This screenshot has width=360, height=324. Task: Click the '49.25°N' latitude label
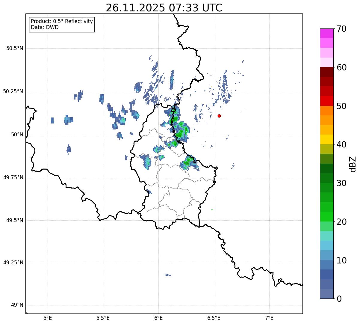[x=13, y=263]
